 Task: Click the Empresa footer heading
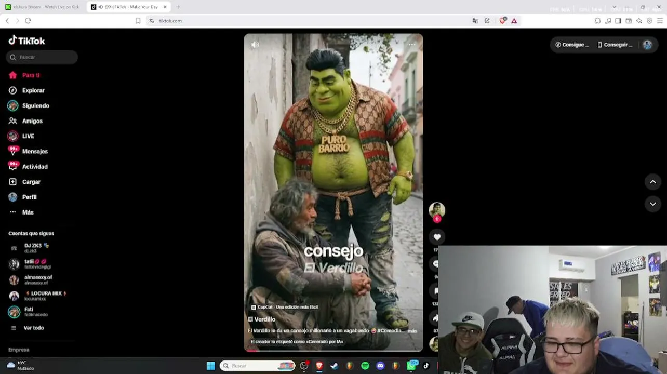point(19,350)
